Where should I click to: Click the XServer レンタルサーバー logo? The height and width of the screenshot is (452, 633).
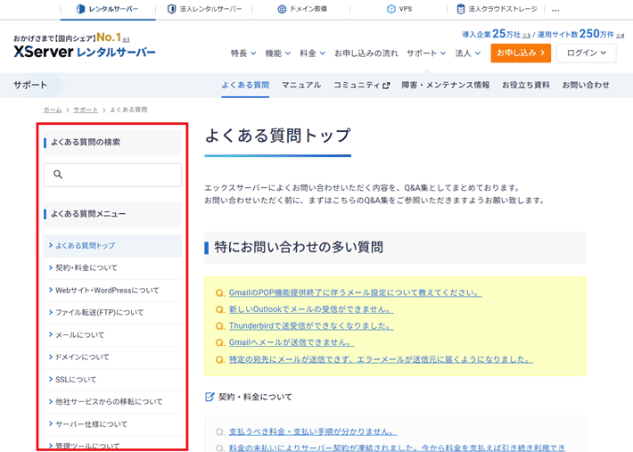[85, 51]
